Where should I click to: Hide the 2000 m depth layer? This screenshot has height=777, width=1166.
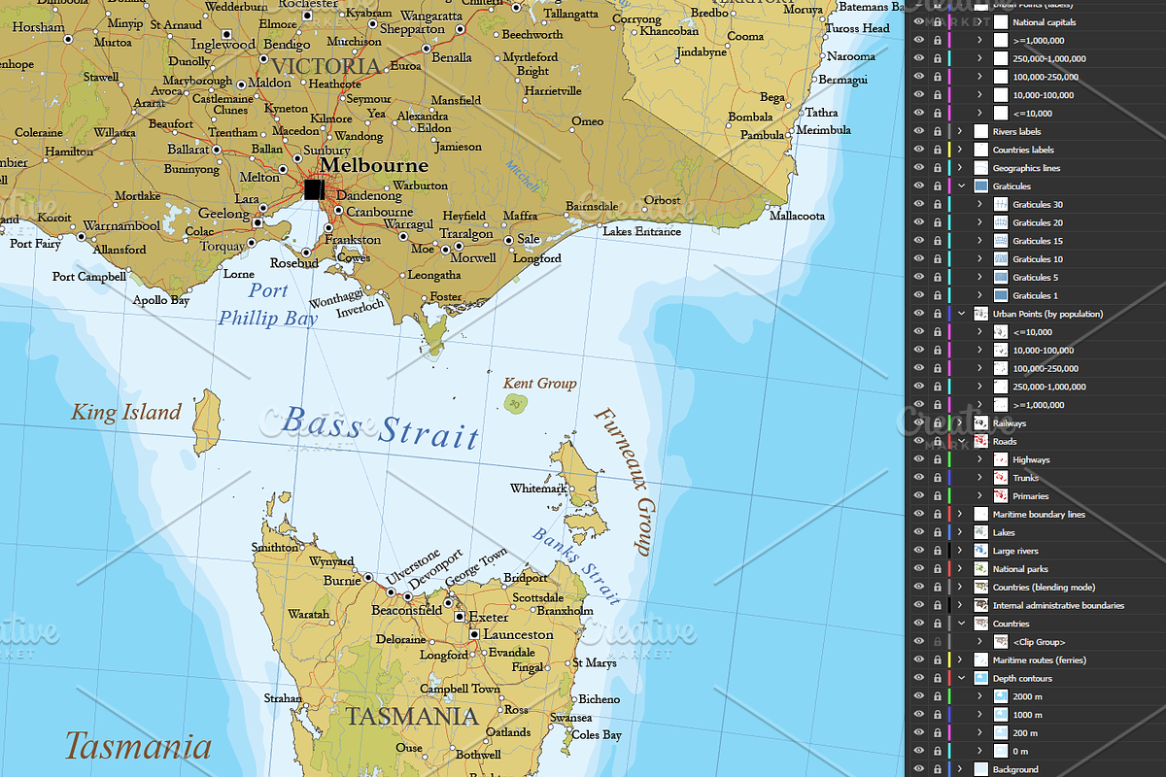[x=919, y=696]
